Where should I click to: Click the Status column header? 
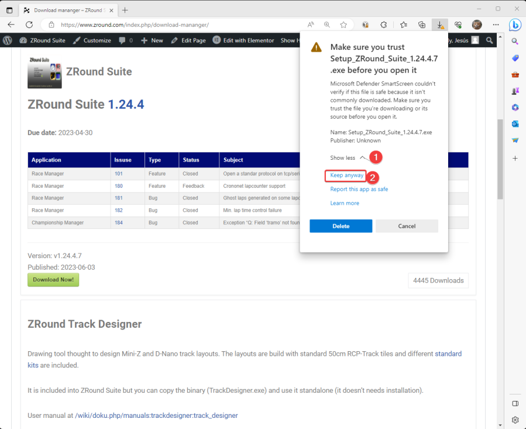pos(199,160)
